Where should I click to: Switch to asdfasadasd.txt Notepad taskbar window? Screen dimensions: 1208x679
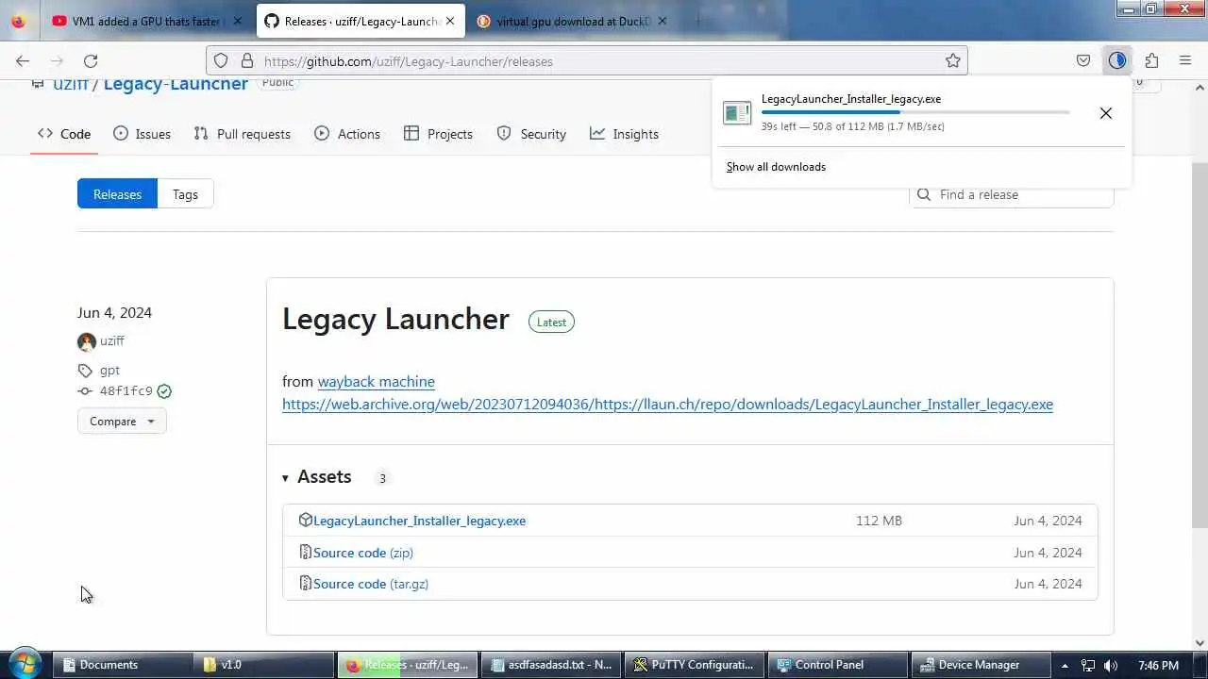click(x=551, y=665)
